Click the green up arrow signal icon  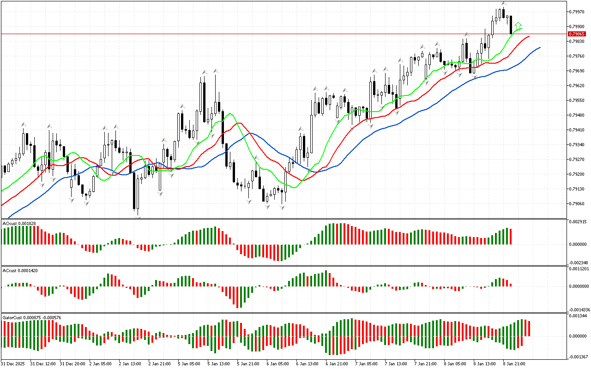pyautogui.click(x=519, y=25)
